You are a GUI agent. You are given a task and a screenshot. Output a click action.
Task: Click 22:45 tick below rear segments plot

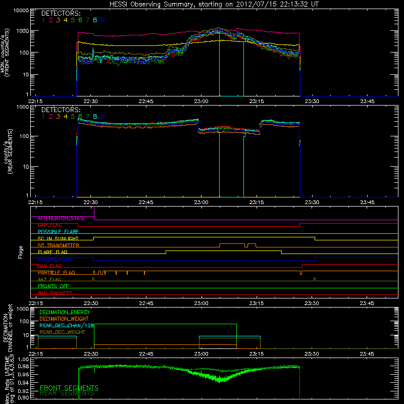click(146, 203)
